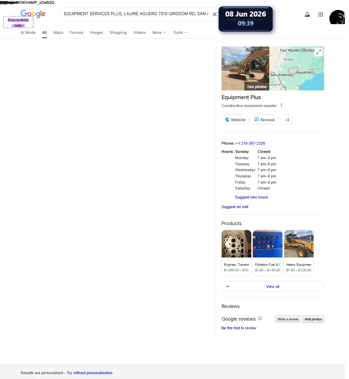Click the arrow icon in View all
Image resolution: width=349 pixels, height=379 pixels.
click(227, 286)
